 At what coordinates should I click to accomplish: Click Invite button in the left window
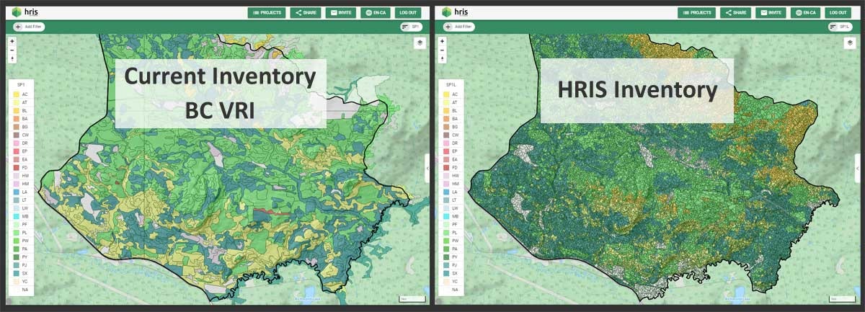(340, 12)
